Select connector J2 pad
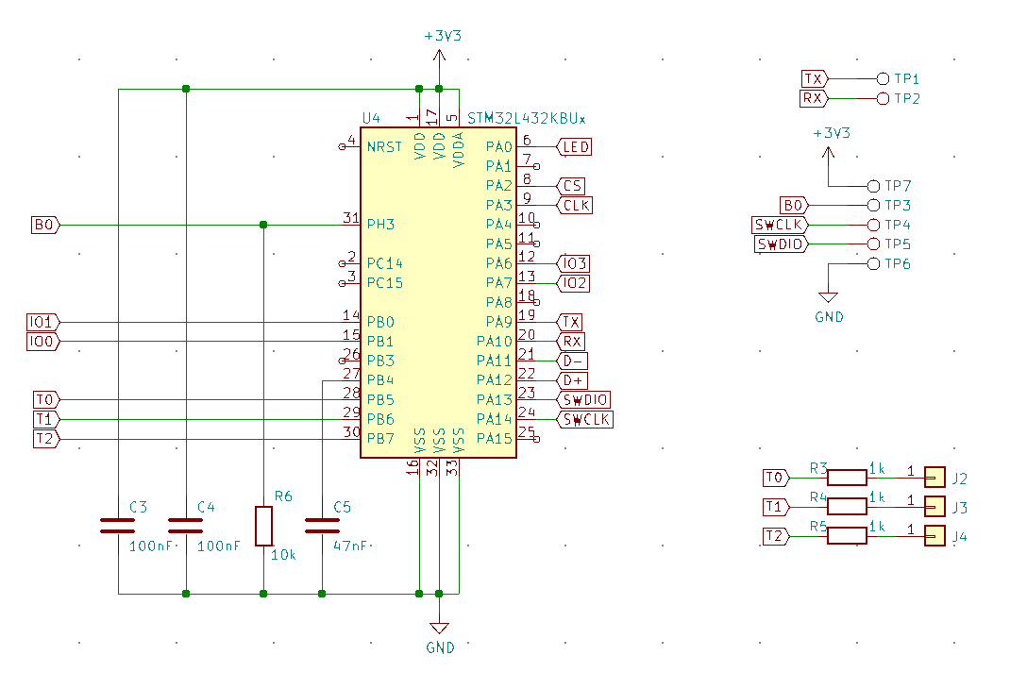 coord(934,478)
